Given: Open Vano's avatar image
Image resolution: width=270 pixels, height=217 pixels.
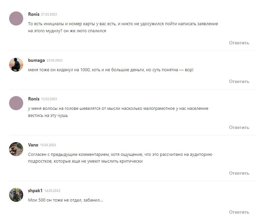Looking at the screenshot, I should pyautogui.click(x=16, y=149).
